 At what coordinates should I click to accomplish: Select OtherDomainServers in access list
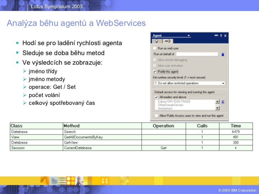click(171, 105)
